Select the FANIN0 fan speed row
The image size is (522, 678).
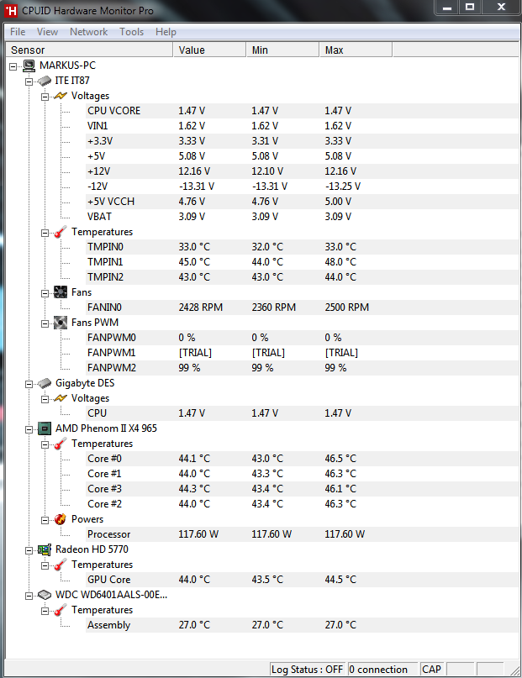point(302,307)
